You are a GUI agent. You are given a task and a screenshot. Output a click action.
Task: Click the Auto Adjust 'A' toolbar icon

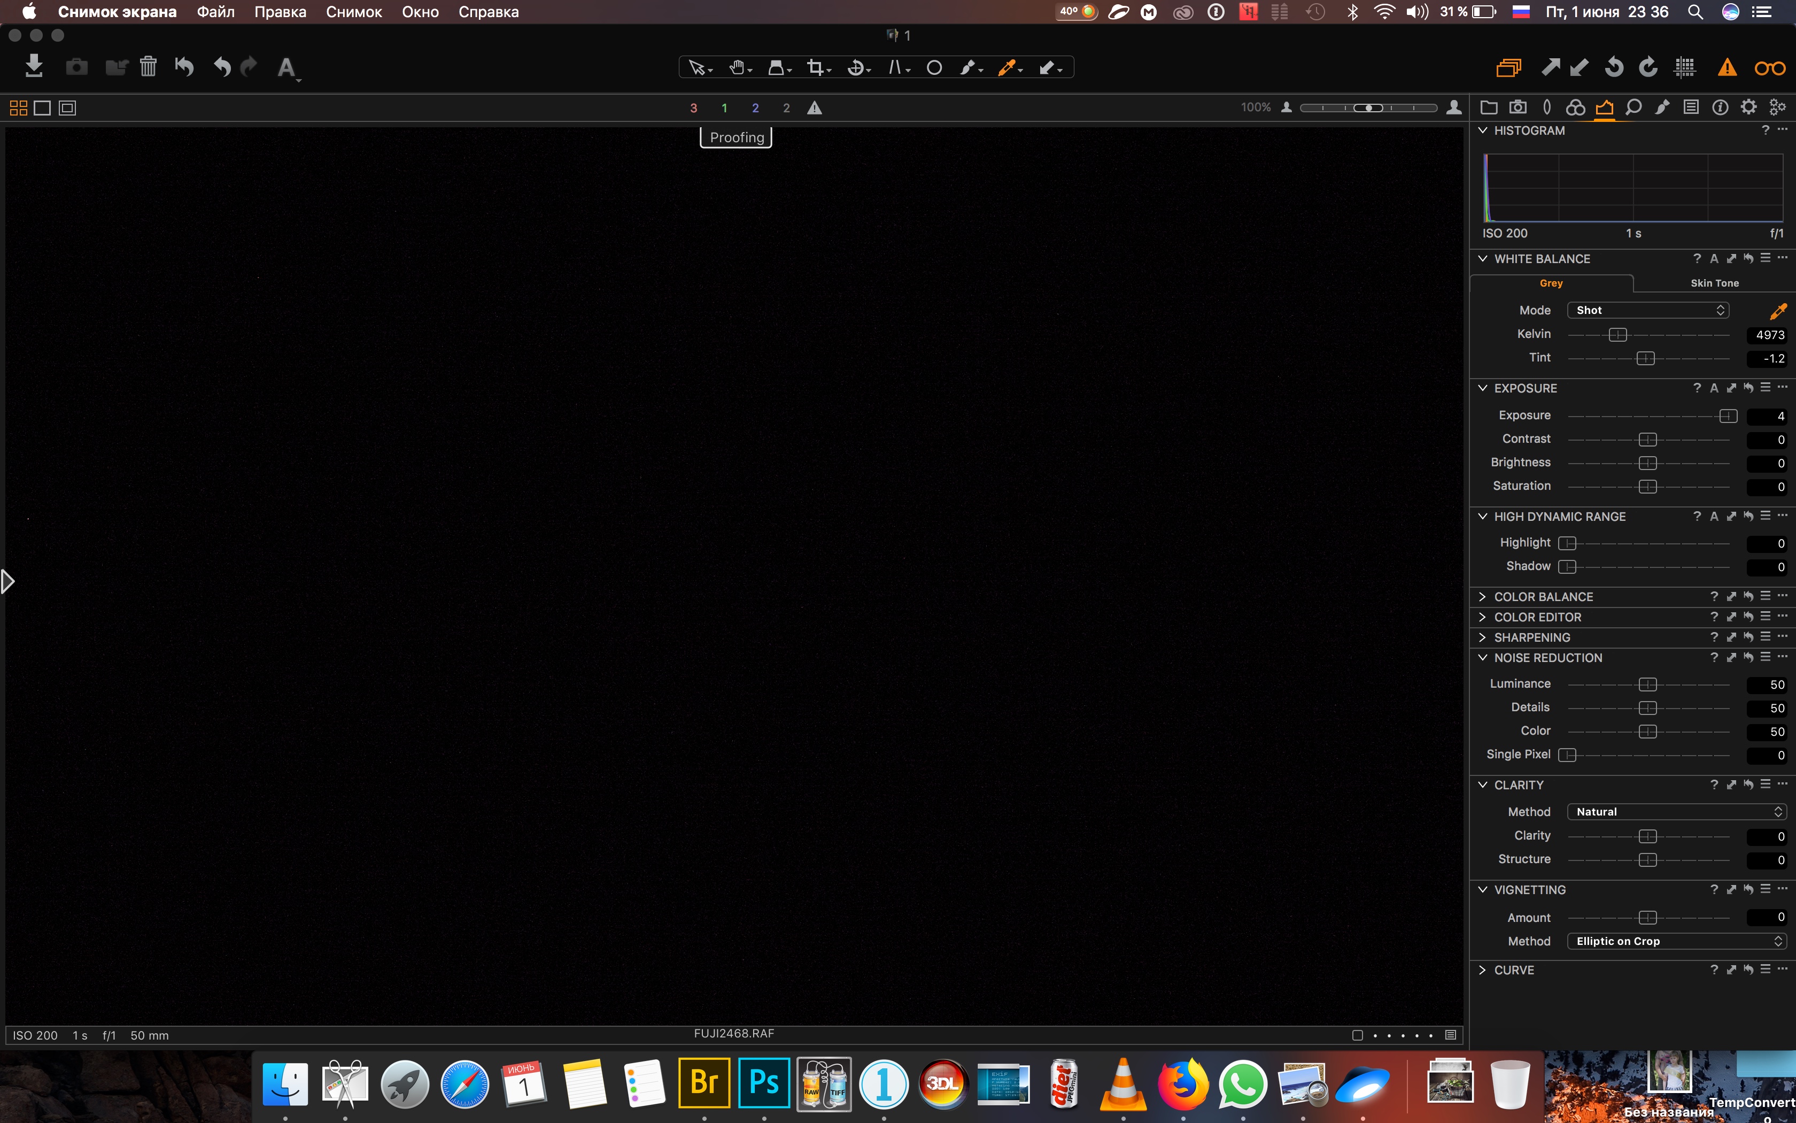click(x=287, y=67)
